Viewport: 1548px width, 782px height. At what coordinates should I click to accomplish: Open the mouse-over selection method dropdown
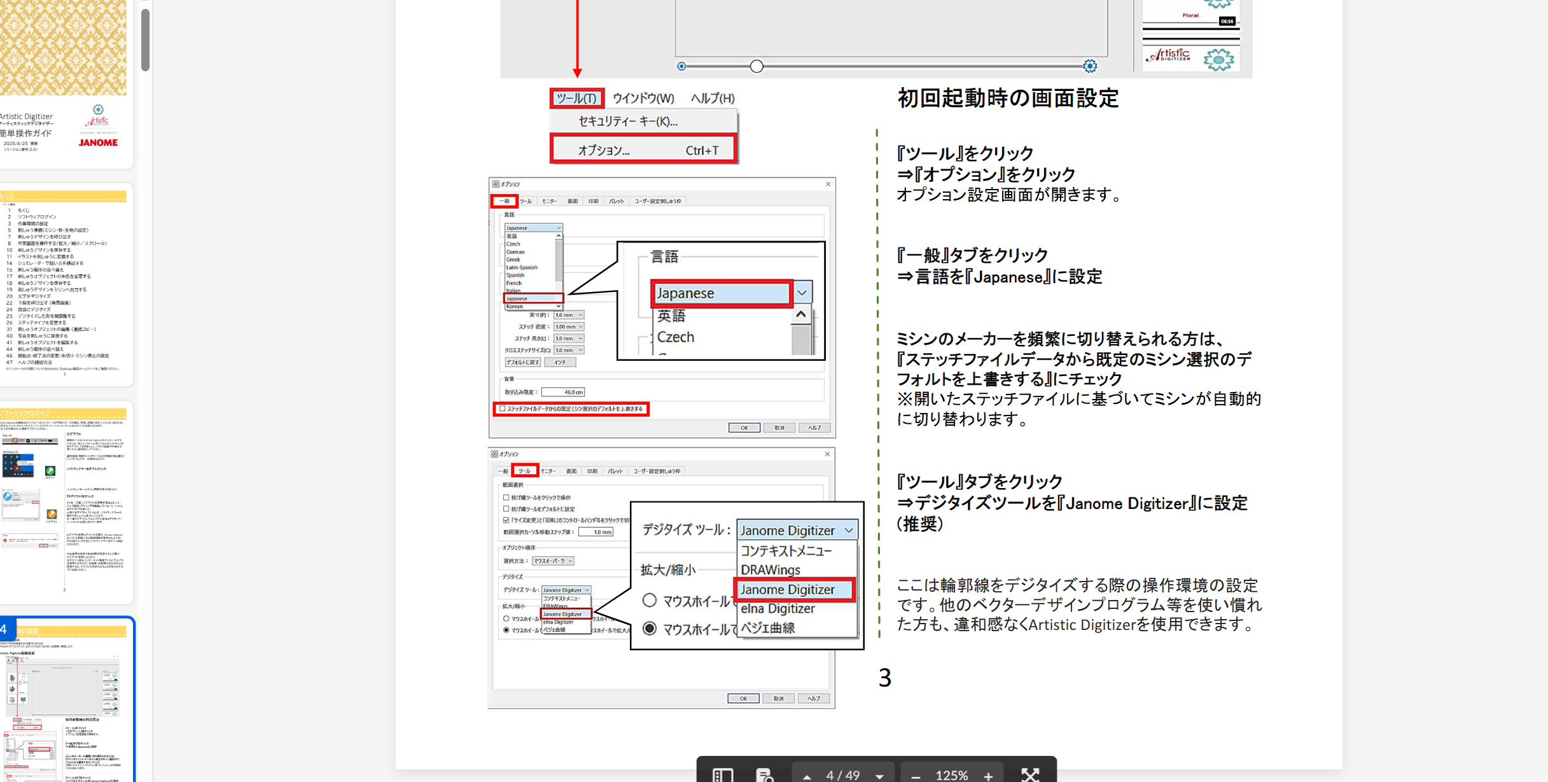(x=553, y=561)
